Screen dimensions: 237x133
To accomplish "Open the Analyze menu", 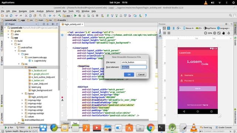I will [x=40, y=11].
